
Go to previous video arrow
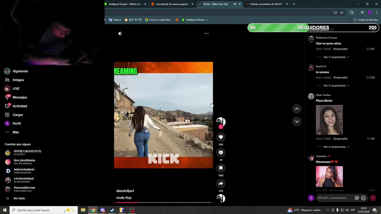pyautogui.click(x=297, y=109)
